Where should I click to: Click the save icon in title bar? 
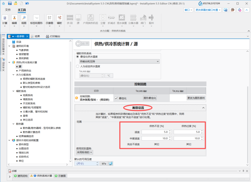coord(10,3)
